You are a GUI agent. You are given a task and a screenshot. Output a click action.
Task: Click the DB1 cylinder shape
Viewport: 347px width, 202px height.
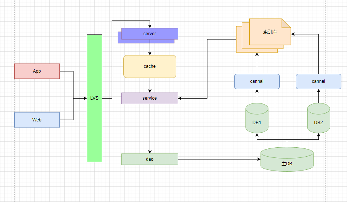(257, 119)
